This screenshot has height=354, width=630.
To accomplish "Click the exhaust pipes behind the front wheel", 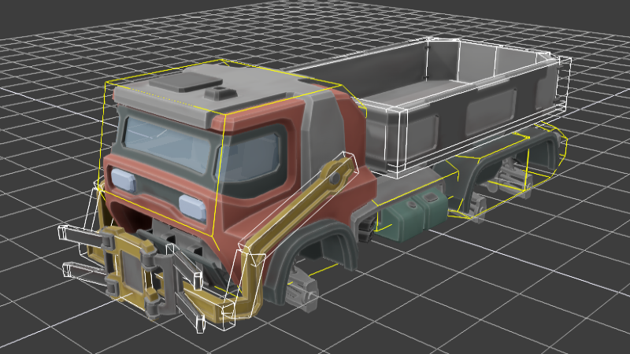I will click(x=368, y=228).
